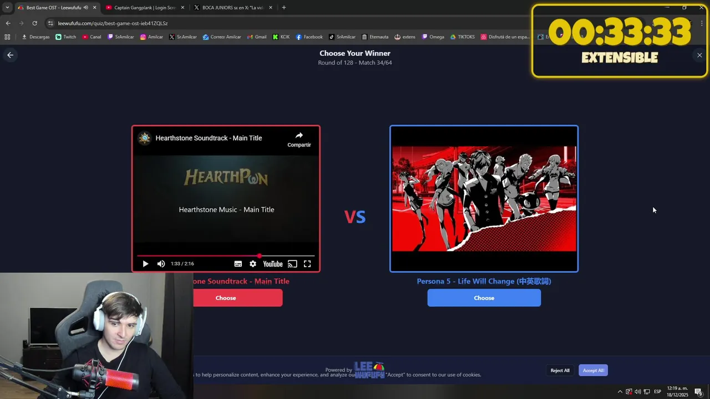Mute the YouTube player volume
Screen dimensions: 710x399
click(x=161, y=264)
